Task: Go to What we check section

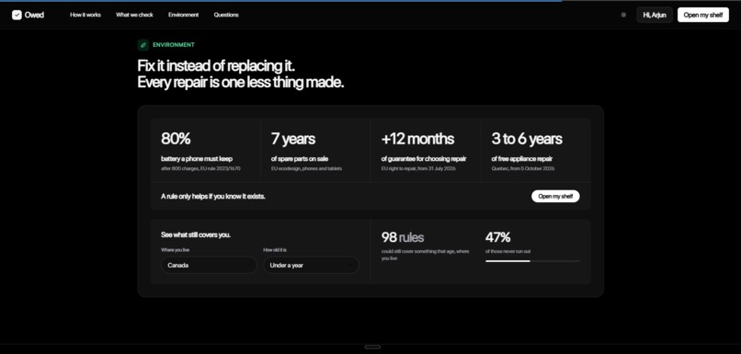Action: (134, 15)
